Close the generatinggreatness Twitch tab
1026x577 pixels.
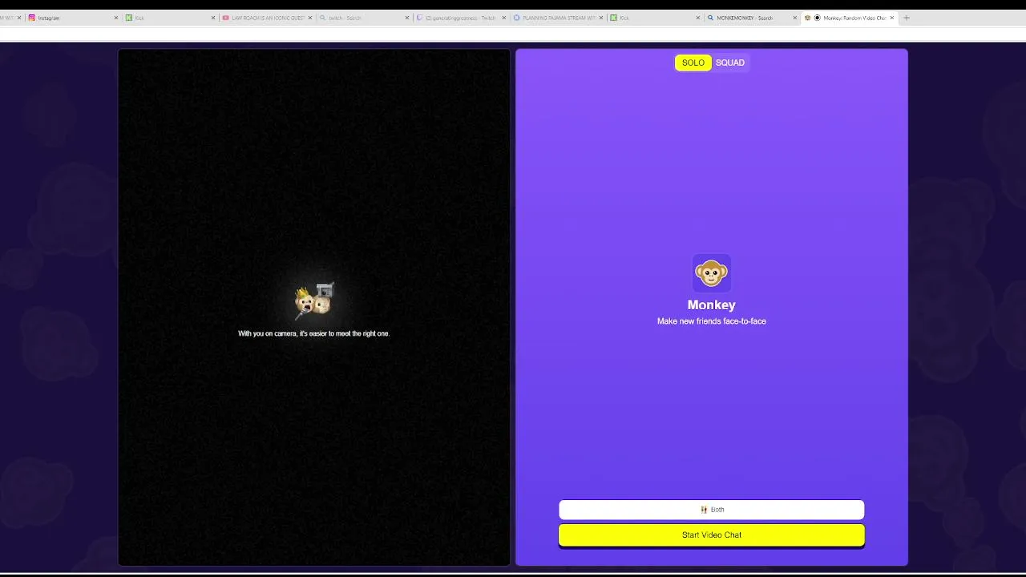[x=504, y=18]
